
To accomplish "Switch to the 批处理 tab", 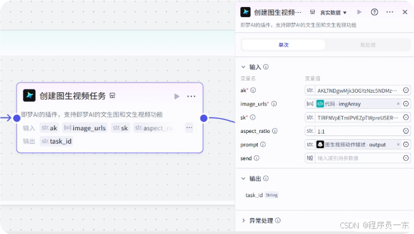I will [x=368, y=45].
